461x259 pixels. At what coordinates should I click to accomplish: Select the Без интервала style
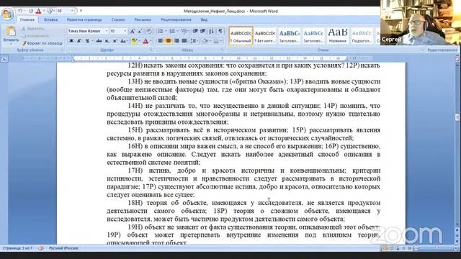[x=265, y=36]
